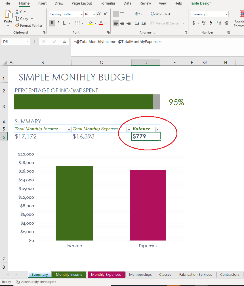Increase font size with large A

[x=99, y=14]
